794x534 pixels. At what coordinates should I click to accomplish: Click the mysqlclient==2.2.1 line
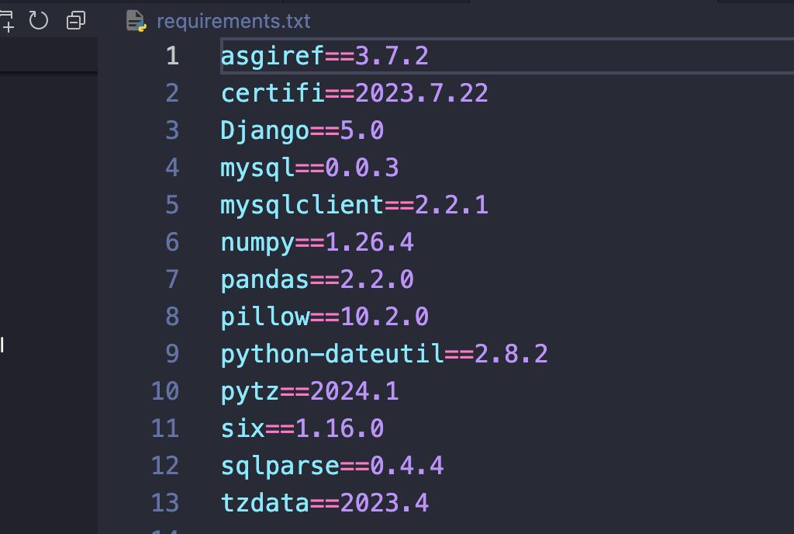pos(354,205)
